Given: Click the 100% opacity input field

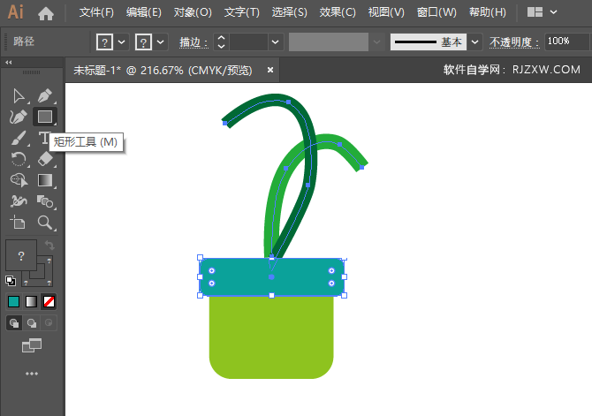Looking at the screenshot, I should (x=566, y=42).
